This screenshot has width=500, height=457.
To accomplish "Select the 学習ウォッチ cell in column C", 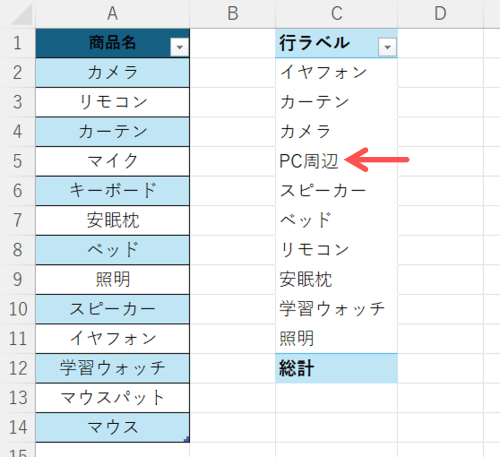I will click(332, 309).
